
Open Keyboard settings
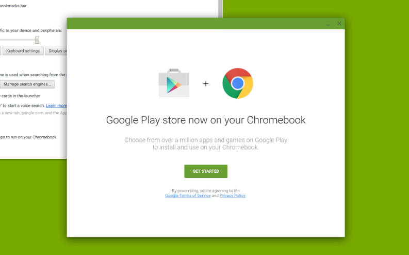click(x=23, y=51)
